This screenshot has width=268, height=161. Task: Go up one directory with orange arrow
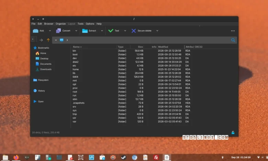(x=48, y=40)
